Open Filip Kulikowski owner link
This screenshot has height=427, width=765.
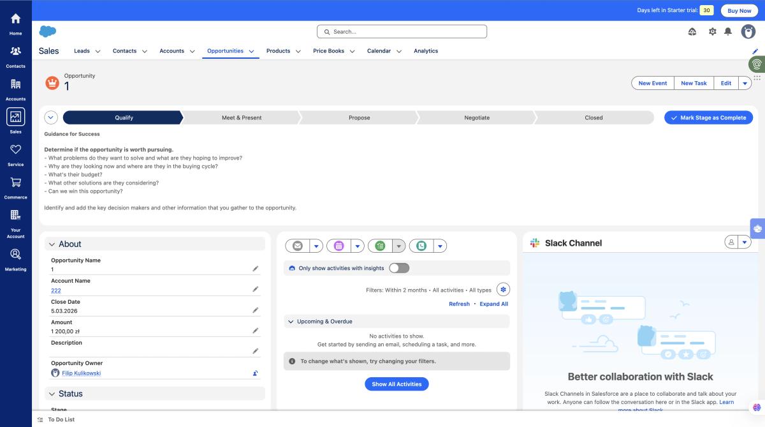coord(81,373)
